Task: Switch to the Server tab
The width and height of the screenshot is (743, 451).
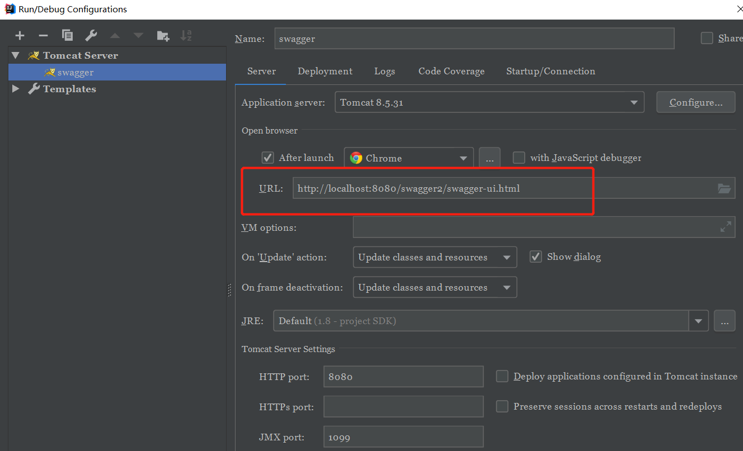Action: (261, 71)
